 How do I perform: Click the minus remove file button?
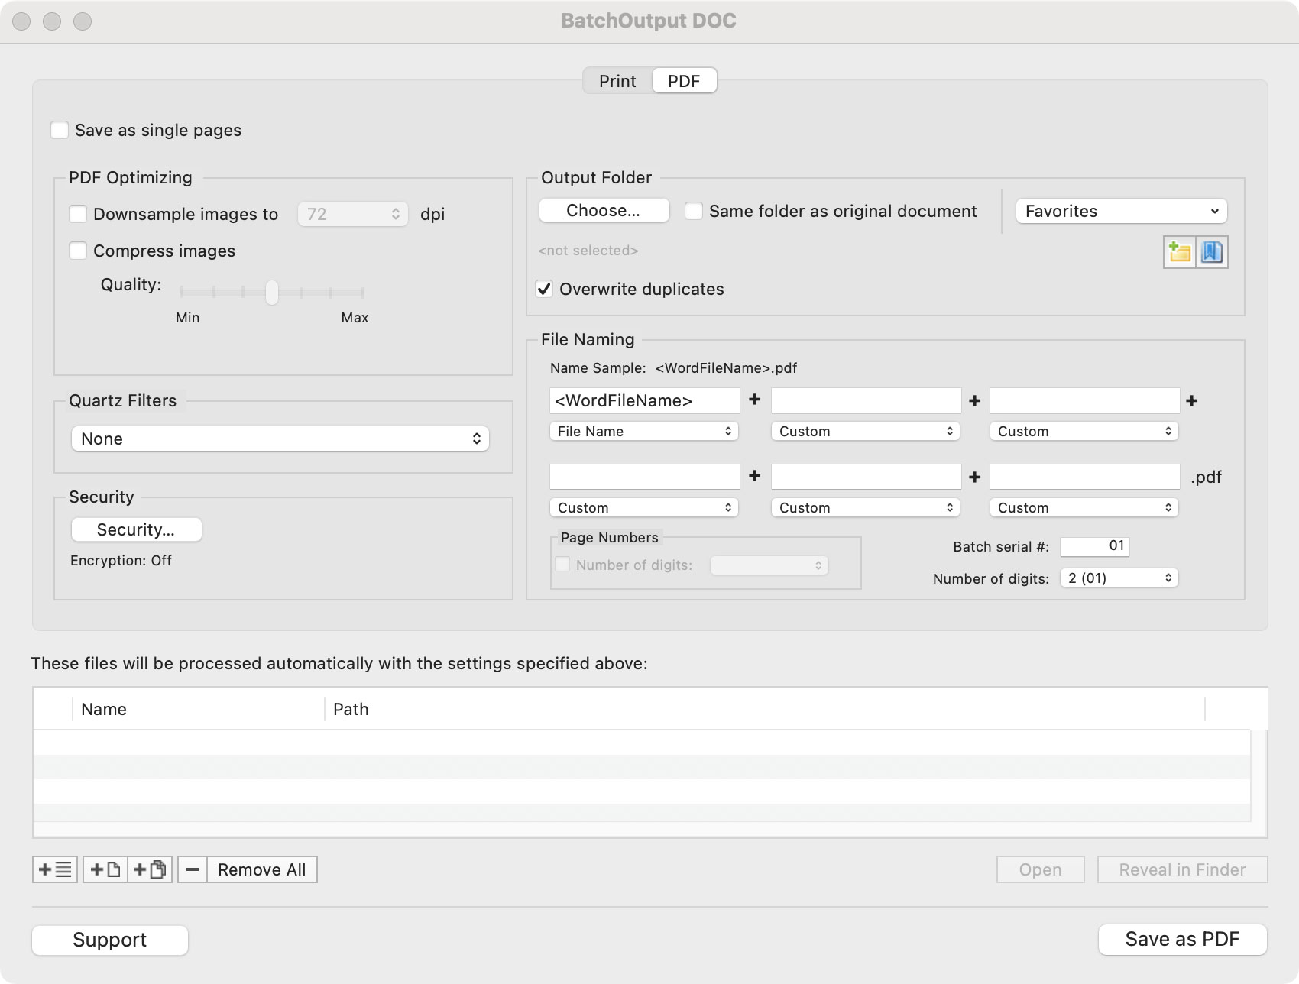pyautogui.click(x=193, y=869)
